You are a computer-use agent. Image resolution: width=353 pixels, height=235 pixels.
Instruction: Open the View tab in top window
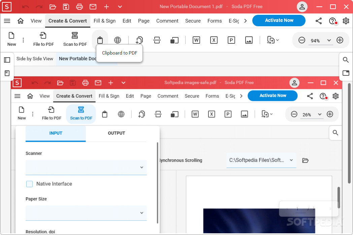click(36, 21)
